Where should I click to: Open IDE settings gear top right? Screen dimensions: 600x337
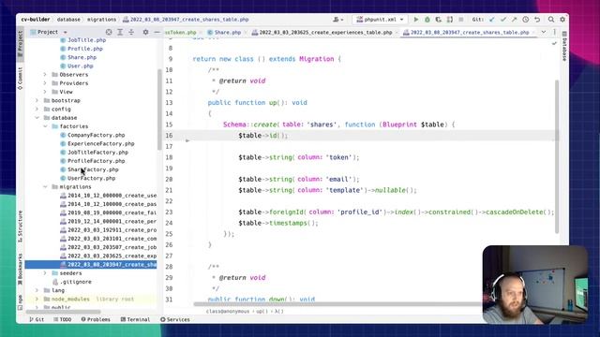point(562,20)
